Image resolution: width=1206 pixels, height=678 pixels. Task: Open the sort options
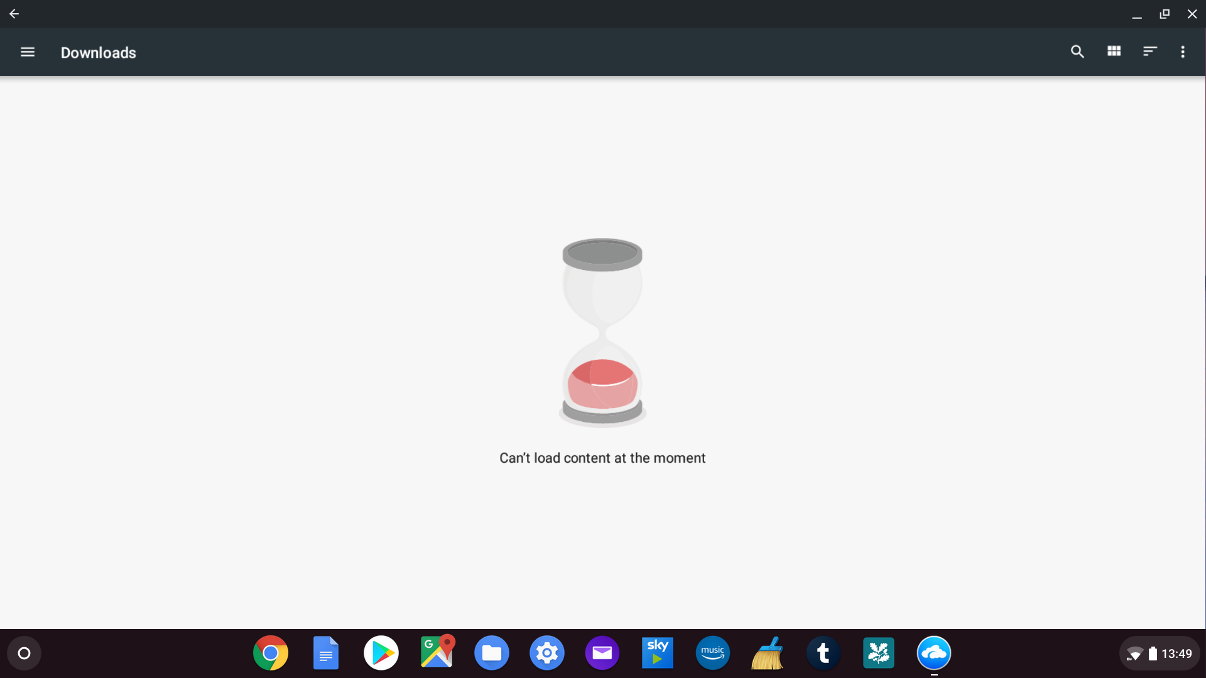1149,51
